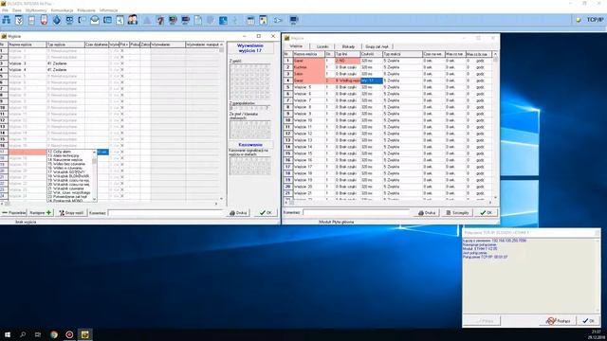Click the clock document icon beside users icon
This screenshot has height=341, width=607.
point(120,20)
